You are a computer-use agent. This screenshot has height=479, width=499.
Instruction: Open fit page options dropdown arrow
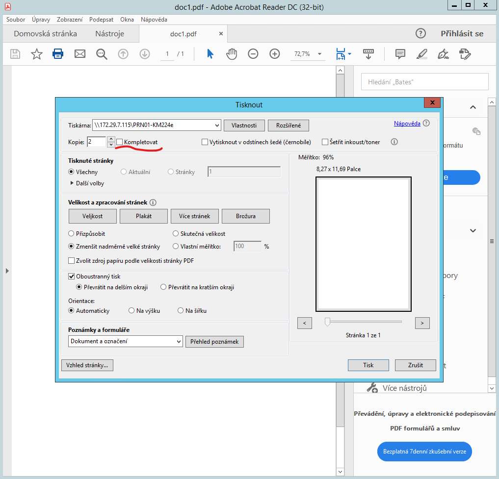[x=349, y=54]
